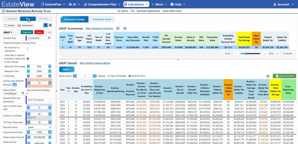Click the Duplicate button for GRAT 1
The image size is (298, 144).
(x=27, y=32)
